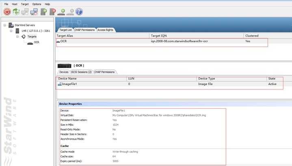Screen dimensions: 292x166
Task: Select StarWind Servers in the tree
Action: (25, 25)
